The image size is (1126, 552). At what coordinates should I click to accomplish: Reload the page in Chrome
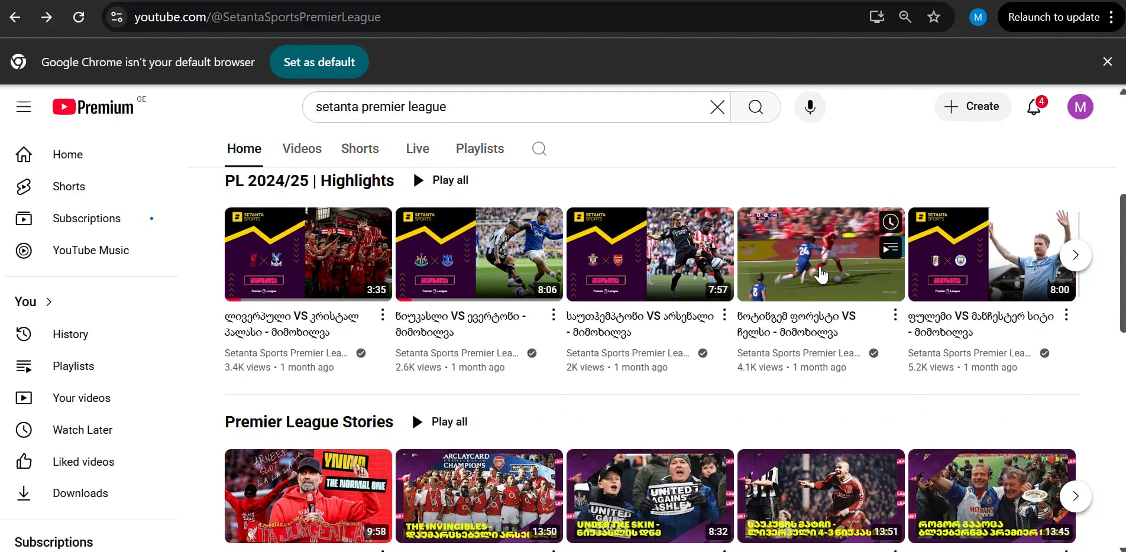point(79,17)
